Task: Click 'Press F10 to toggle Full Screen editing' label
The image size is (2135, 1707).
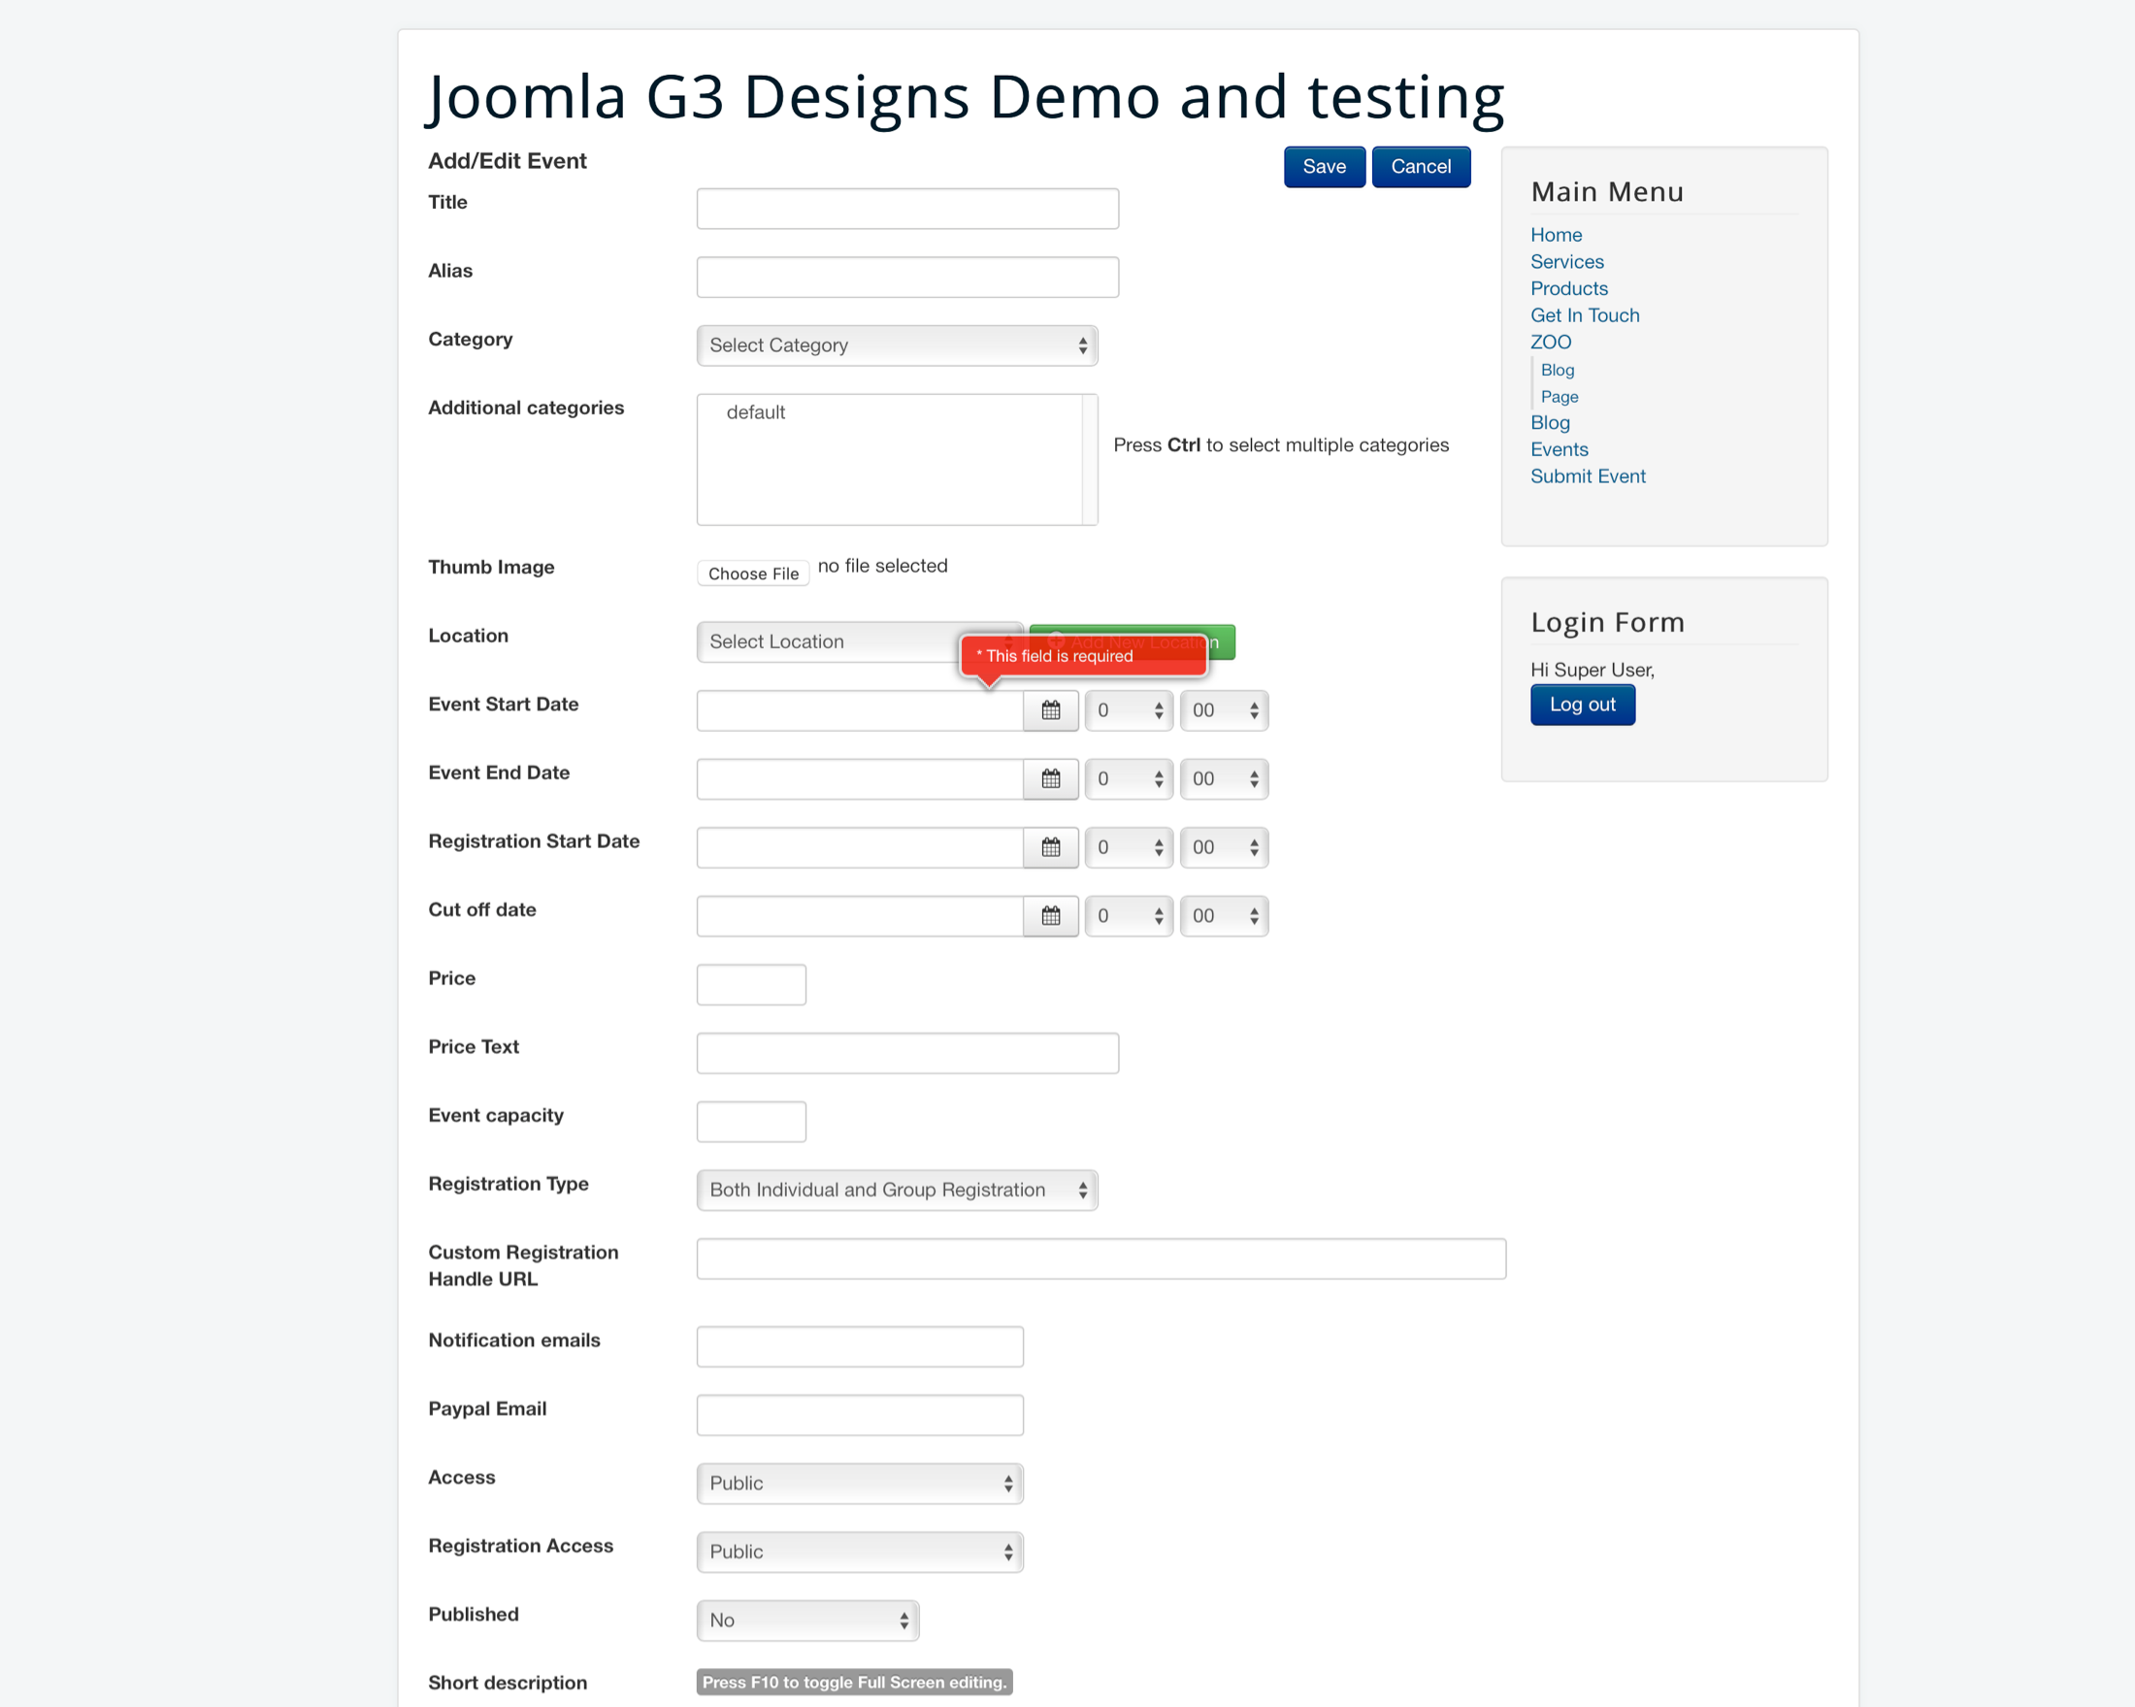Action: tap(854, 1681)
